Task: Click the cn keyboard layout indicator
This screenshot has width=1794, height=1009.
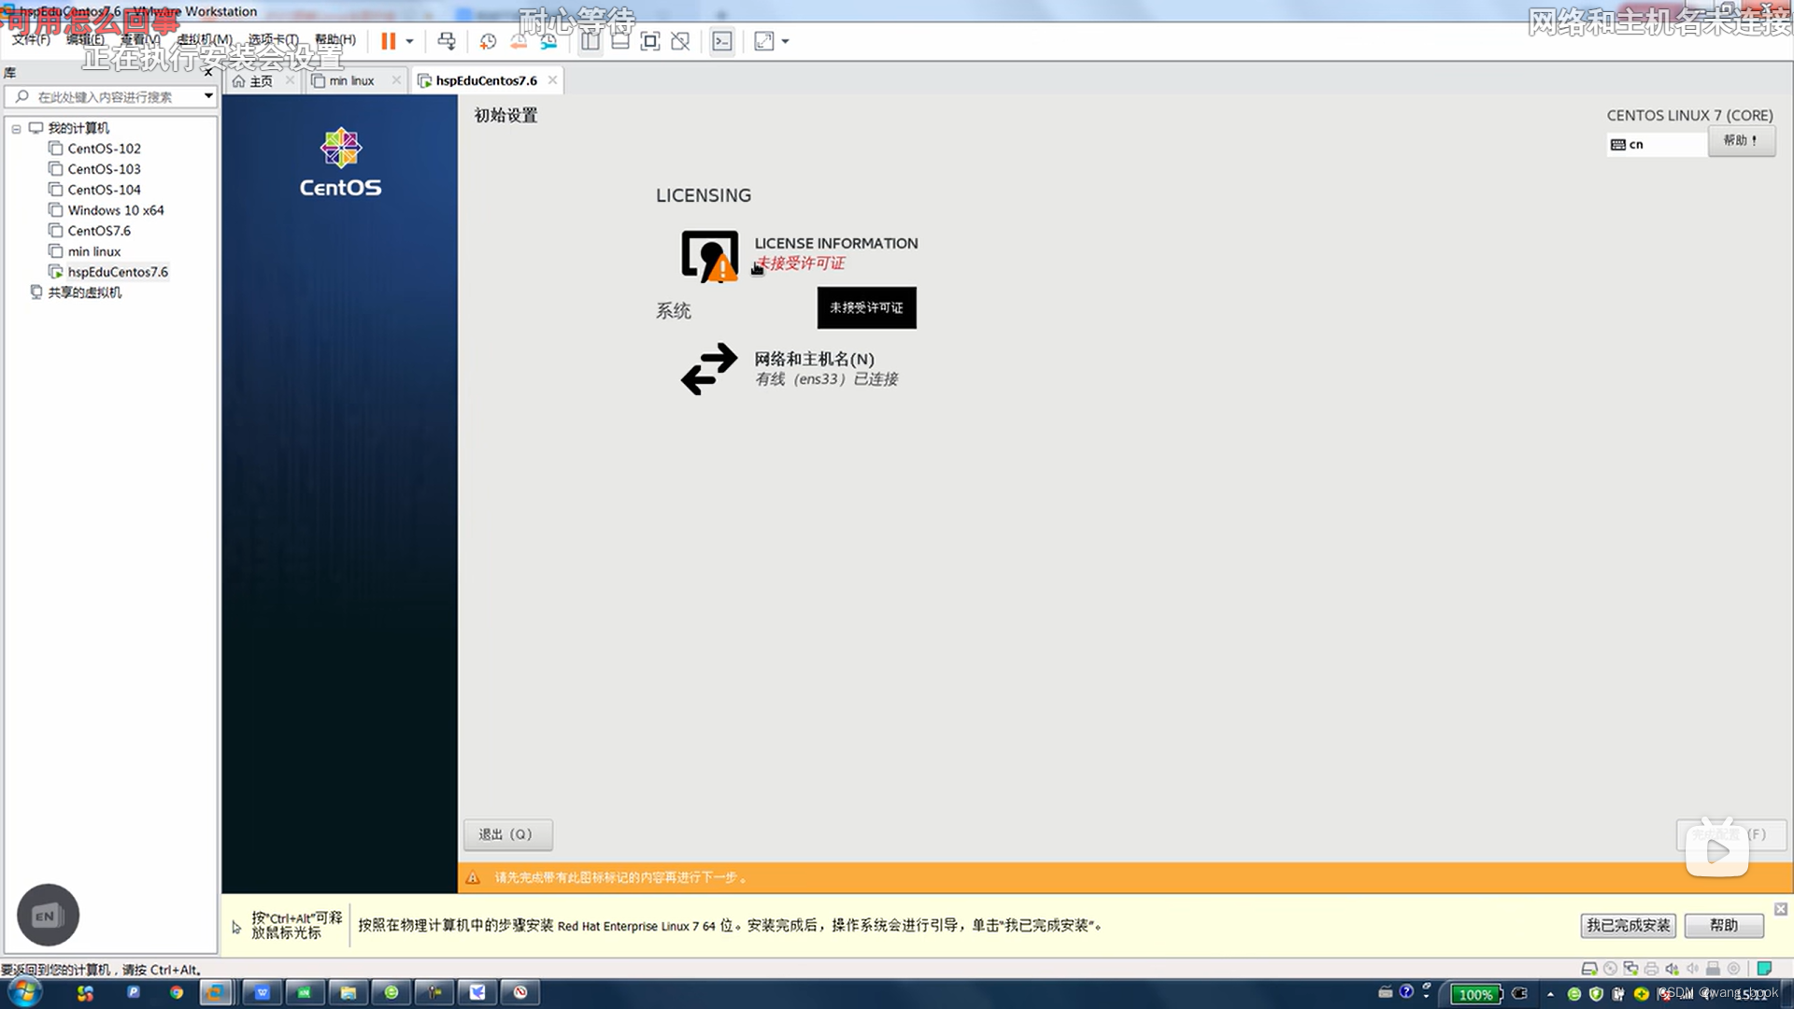Action: tap(1657, 144)
